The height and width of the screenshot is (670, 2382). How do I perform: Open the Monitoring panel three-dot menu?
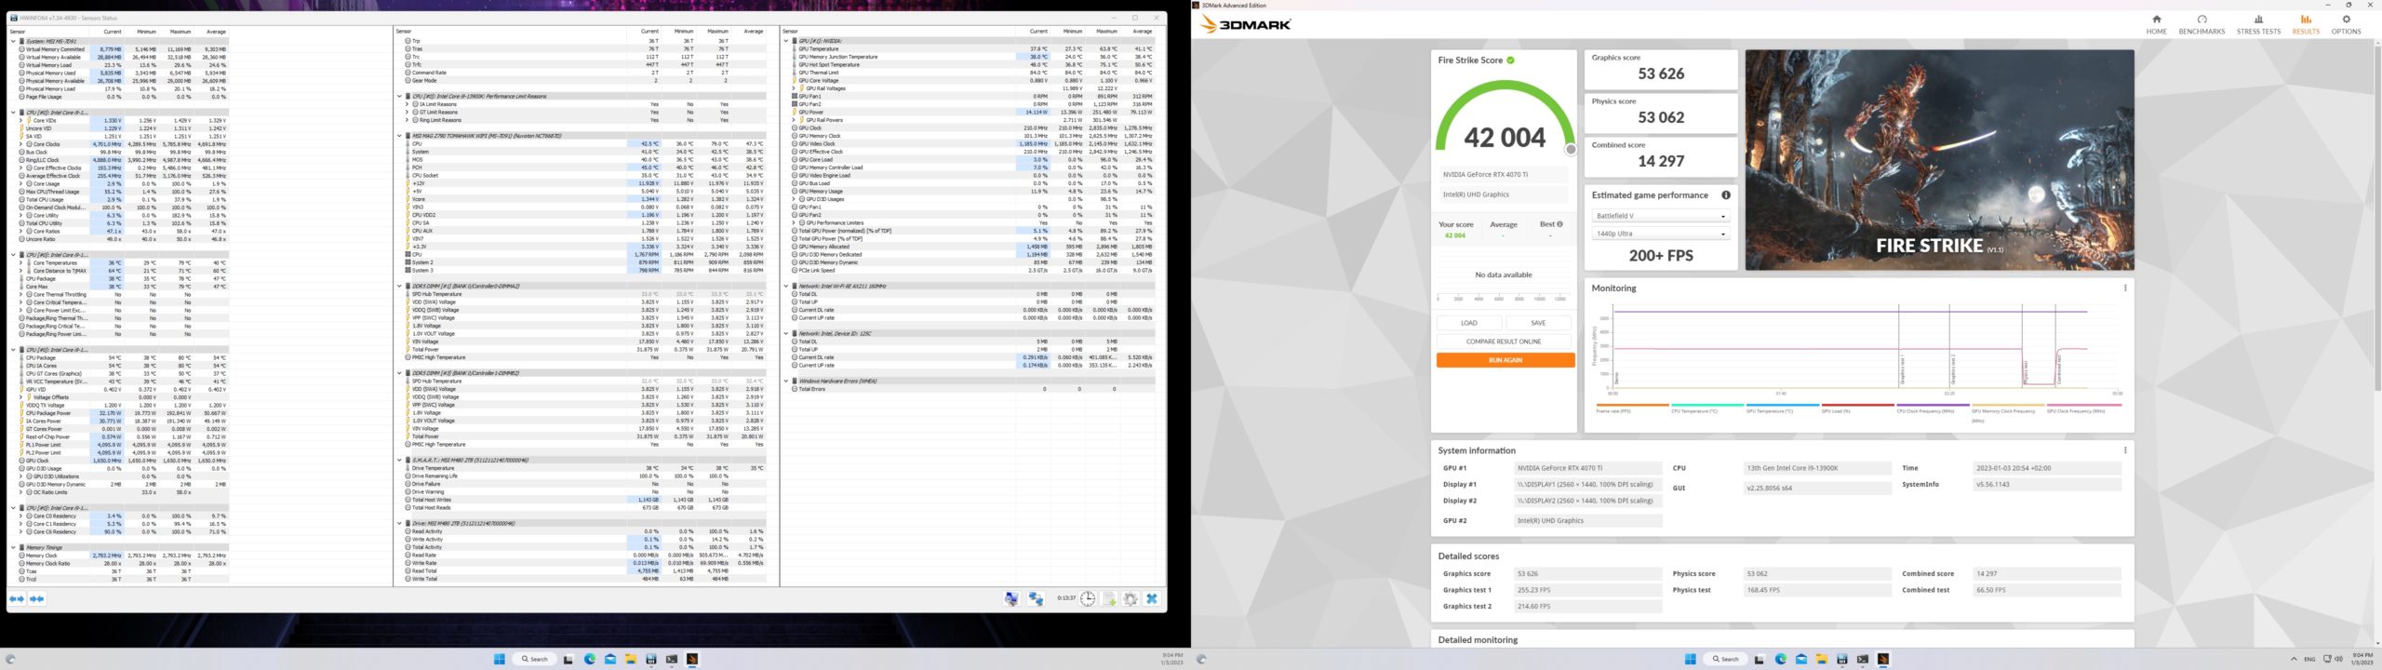pos(2125,288)
